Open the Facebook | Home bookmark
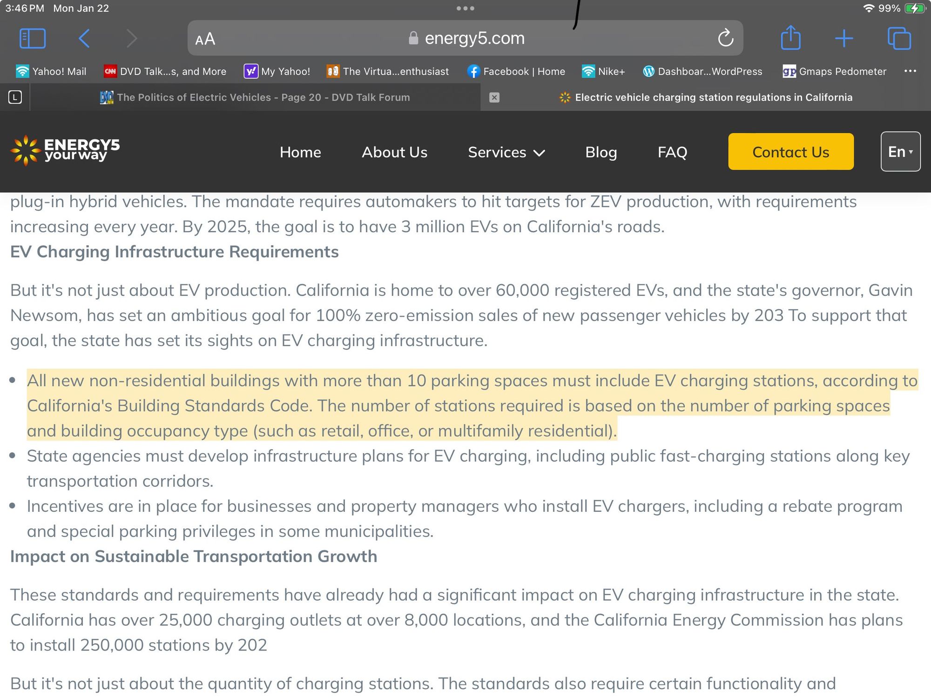Screen dimensions: 931x698 click(x=516, y=71)
